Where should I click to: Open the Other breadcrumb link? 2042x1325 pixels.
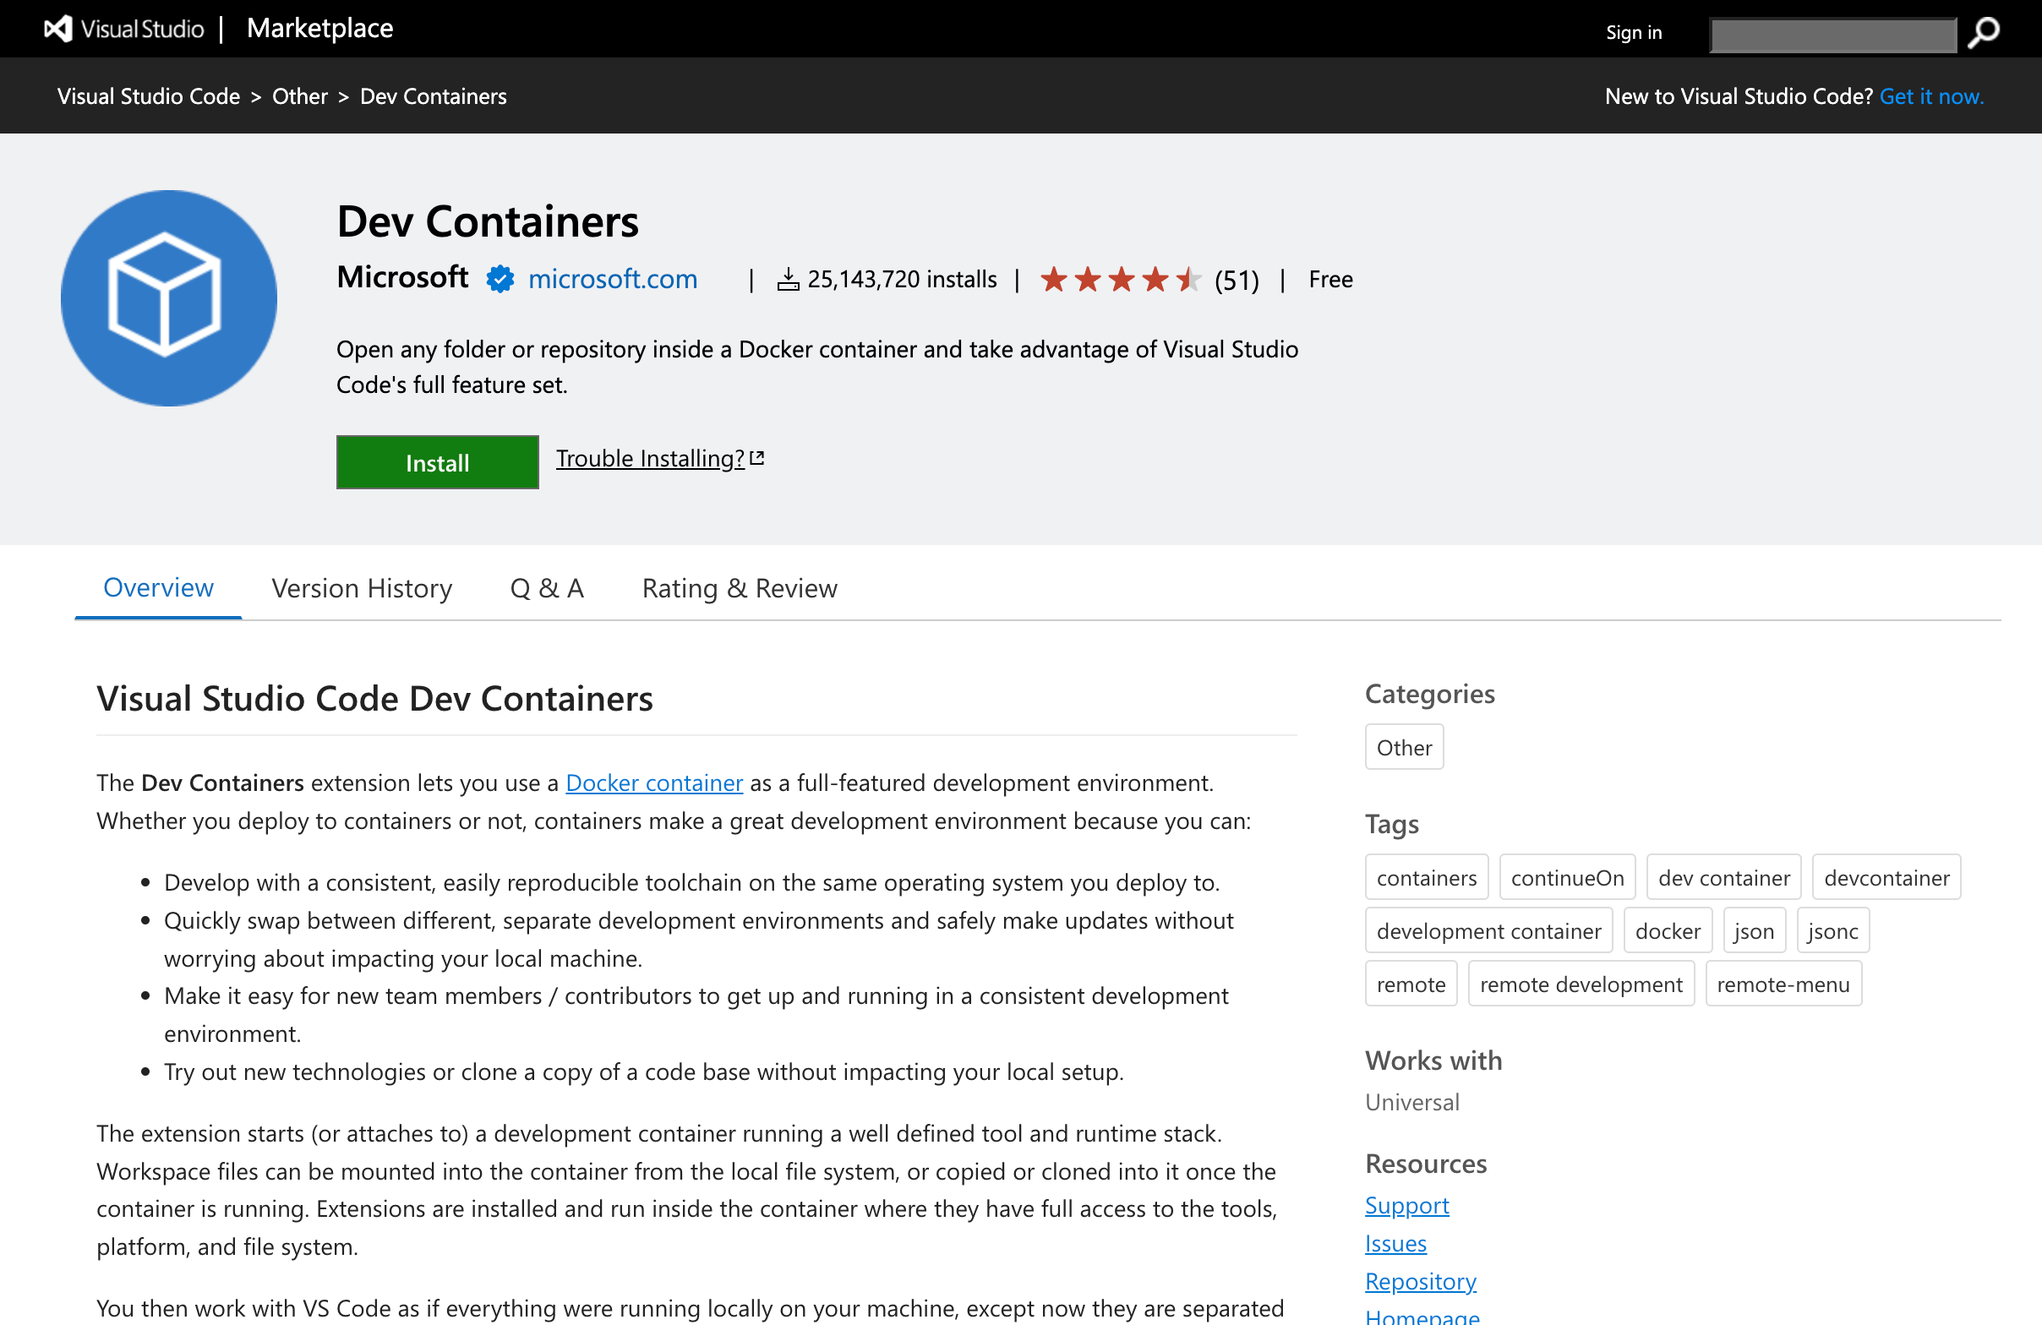pyautogui.click(x=299, y=96)
